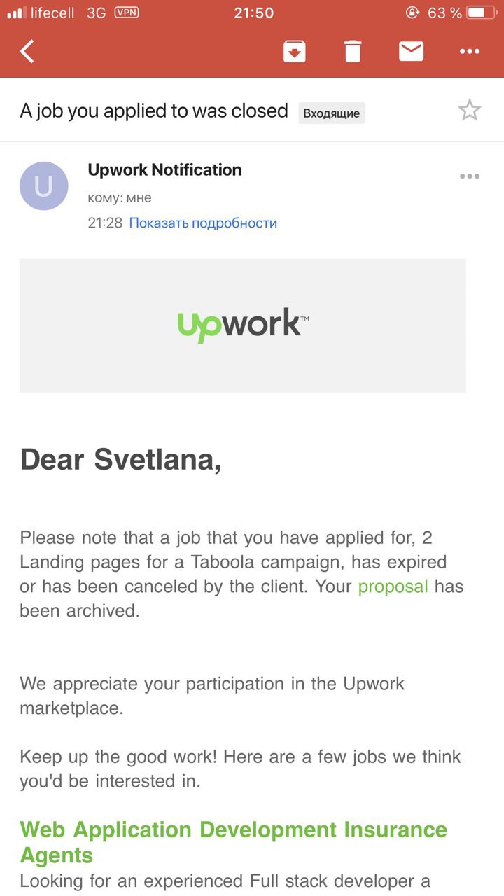The image size is (504, 896).
Task: Tap the VPN indicator in the status bar
Action: (x=126, y=13)
